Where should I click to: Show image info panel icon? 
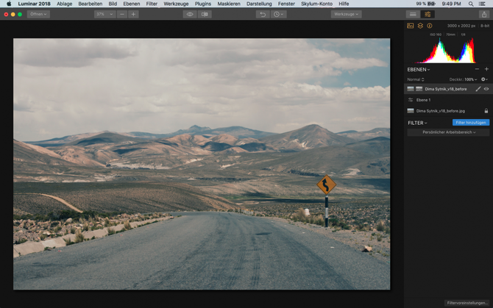click(430, 26)
